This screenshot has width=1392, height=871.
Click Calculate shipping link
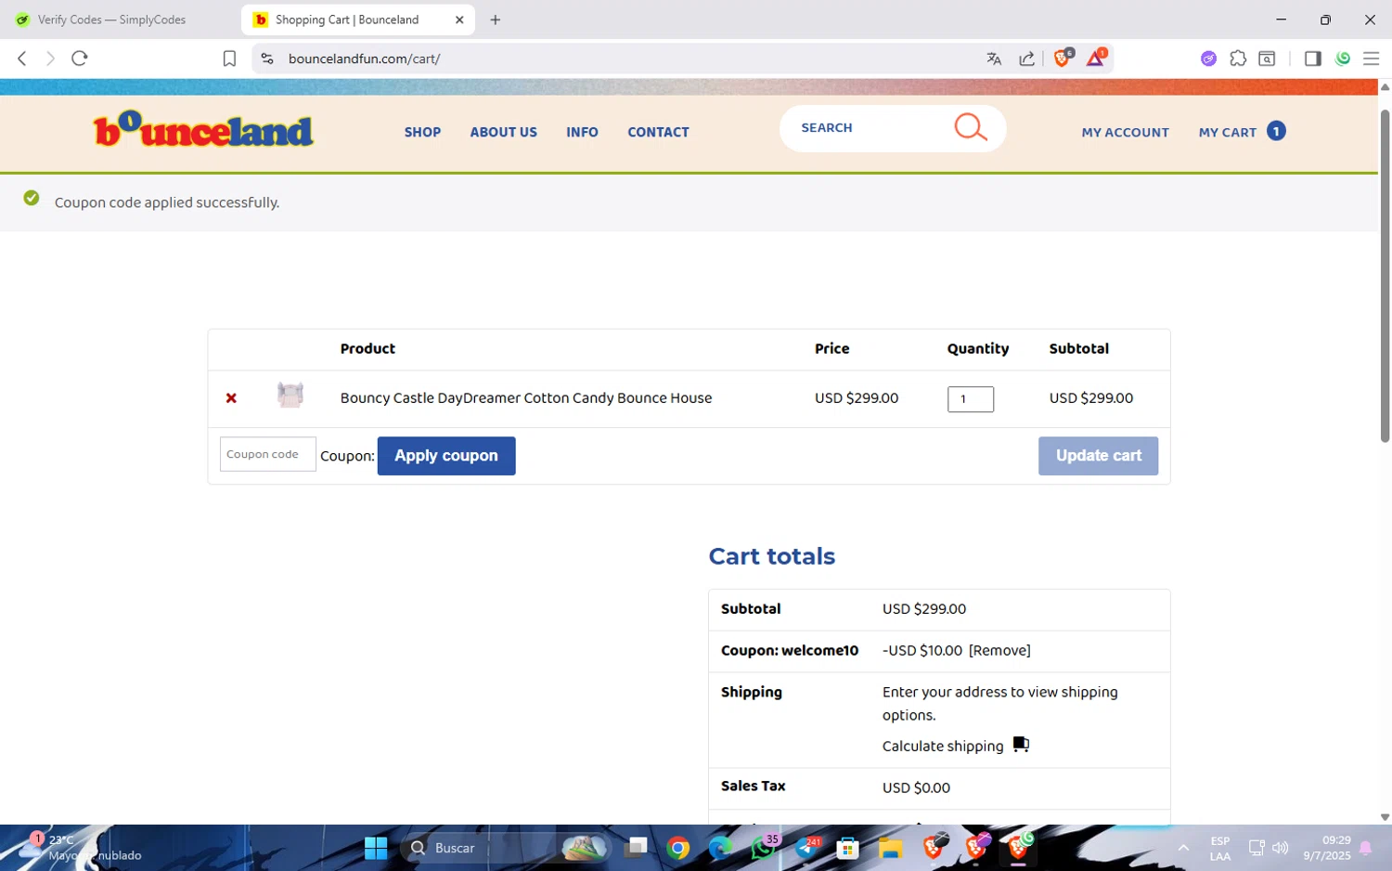click(x=943, y=746)
